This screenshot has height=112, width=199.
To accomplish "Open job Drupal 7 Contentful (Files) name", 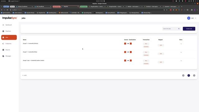I will pyautogui.click(x=30, y=52).
